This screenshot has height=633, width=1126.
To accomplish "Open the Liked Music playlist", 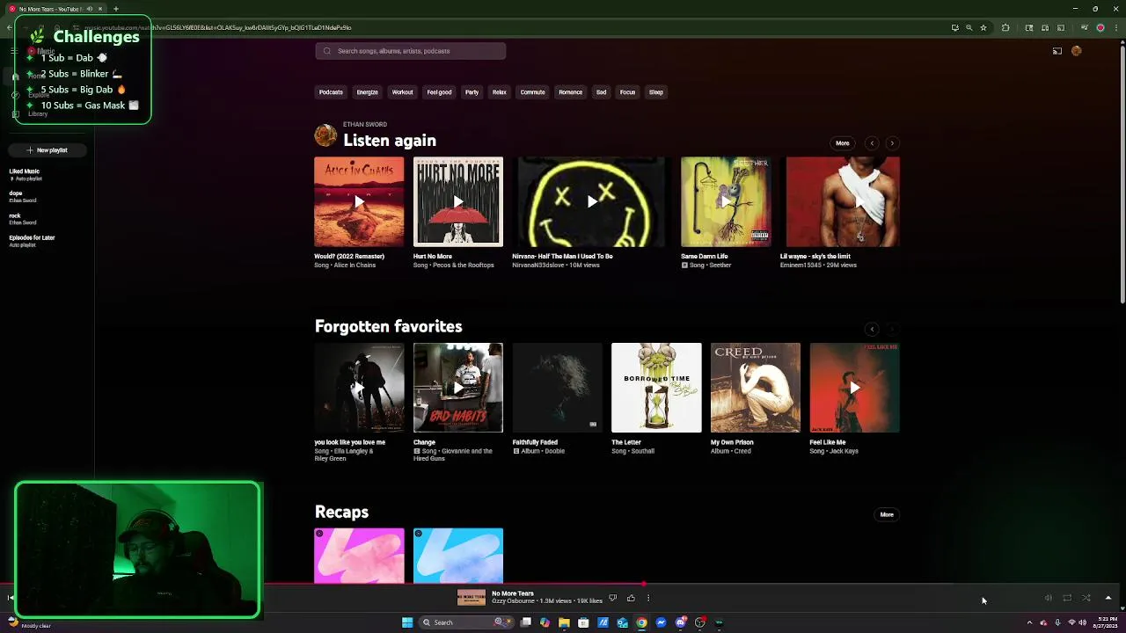I will [x=25, y=174].
